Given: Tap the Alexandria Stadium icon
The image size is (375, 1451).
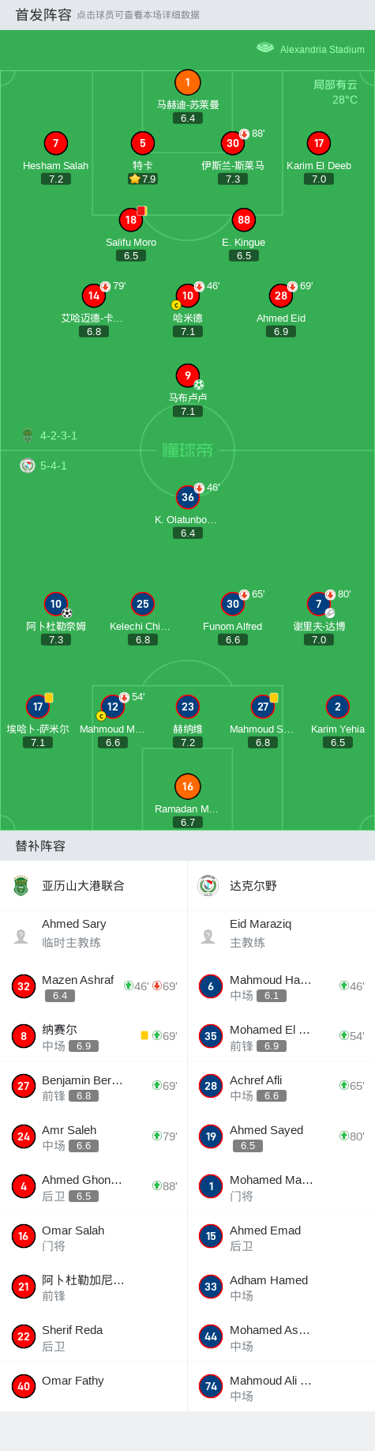Looking at the screenshot, I should (265, 48).
